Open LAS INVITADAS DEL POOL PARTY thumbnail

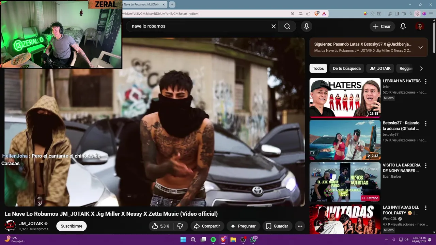[x=345, y=219]
